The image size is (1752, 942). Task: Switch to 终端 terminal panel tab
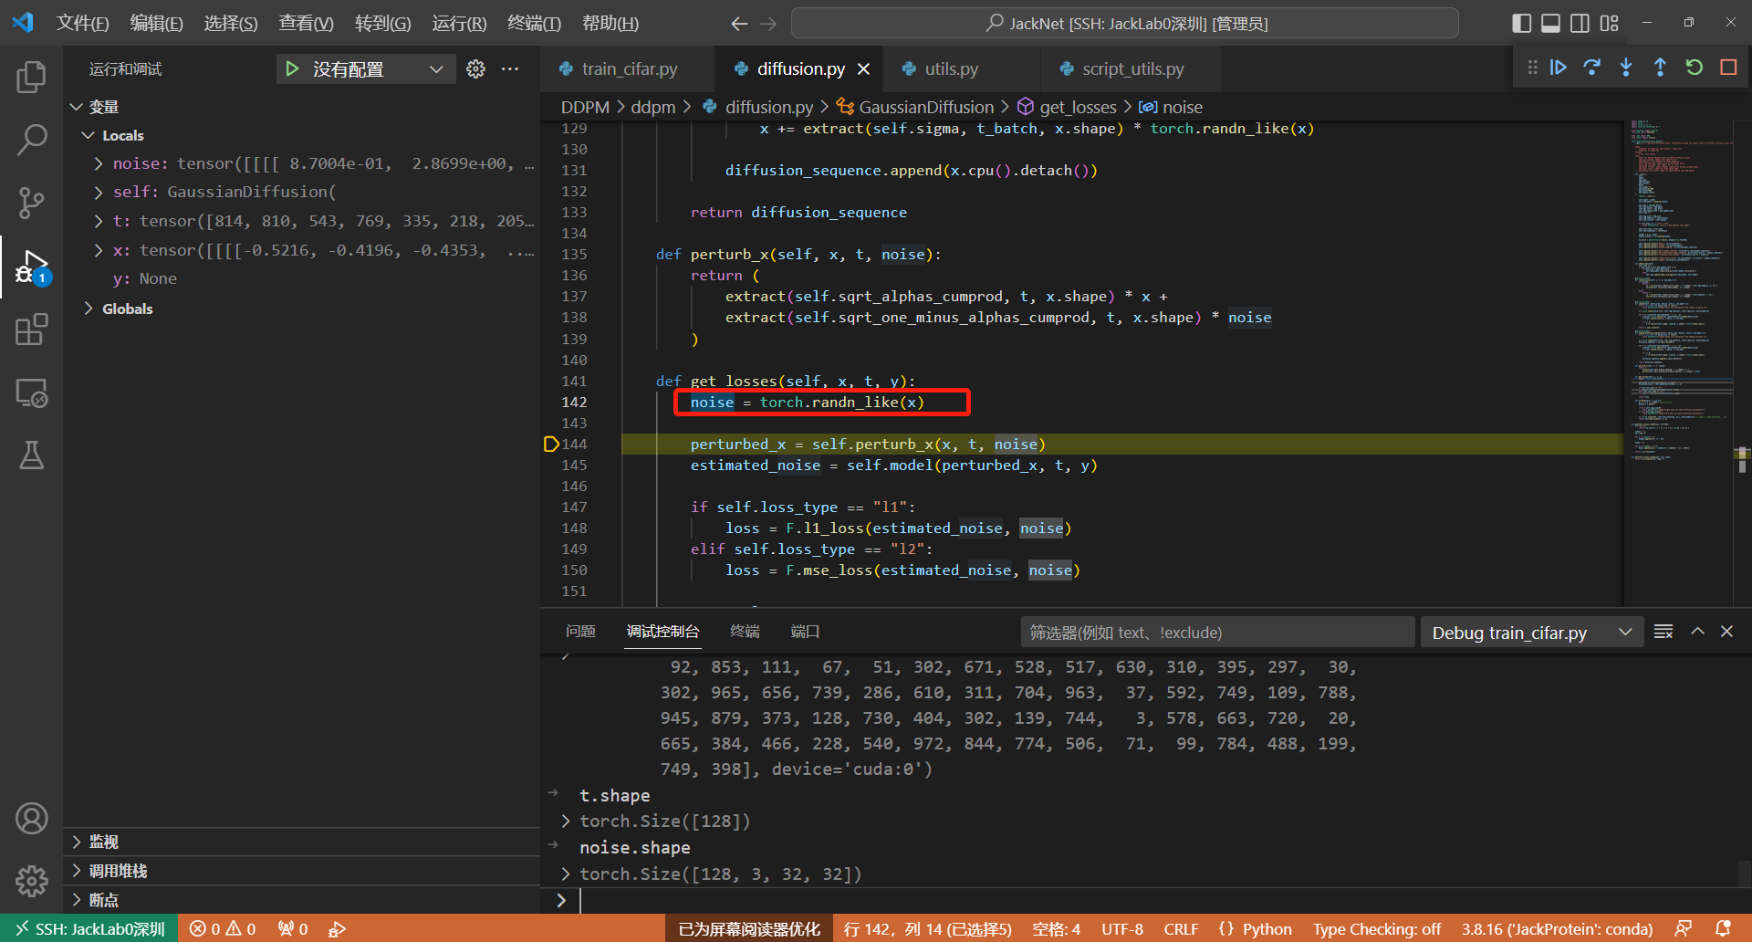tap(745, 632)
